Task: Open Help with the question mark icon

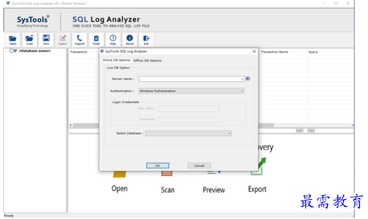Action: click(113, 39)
